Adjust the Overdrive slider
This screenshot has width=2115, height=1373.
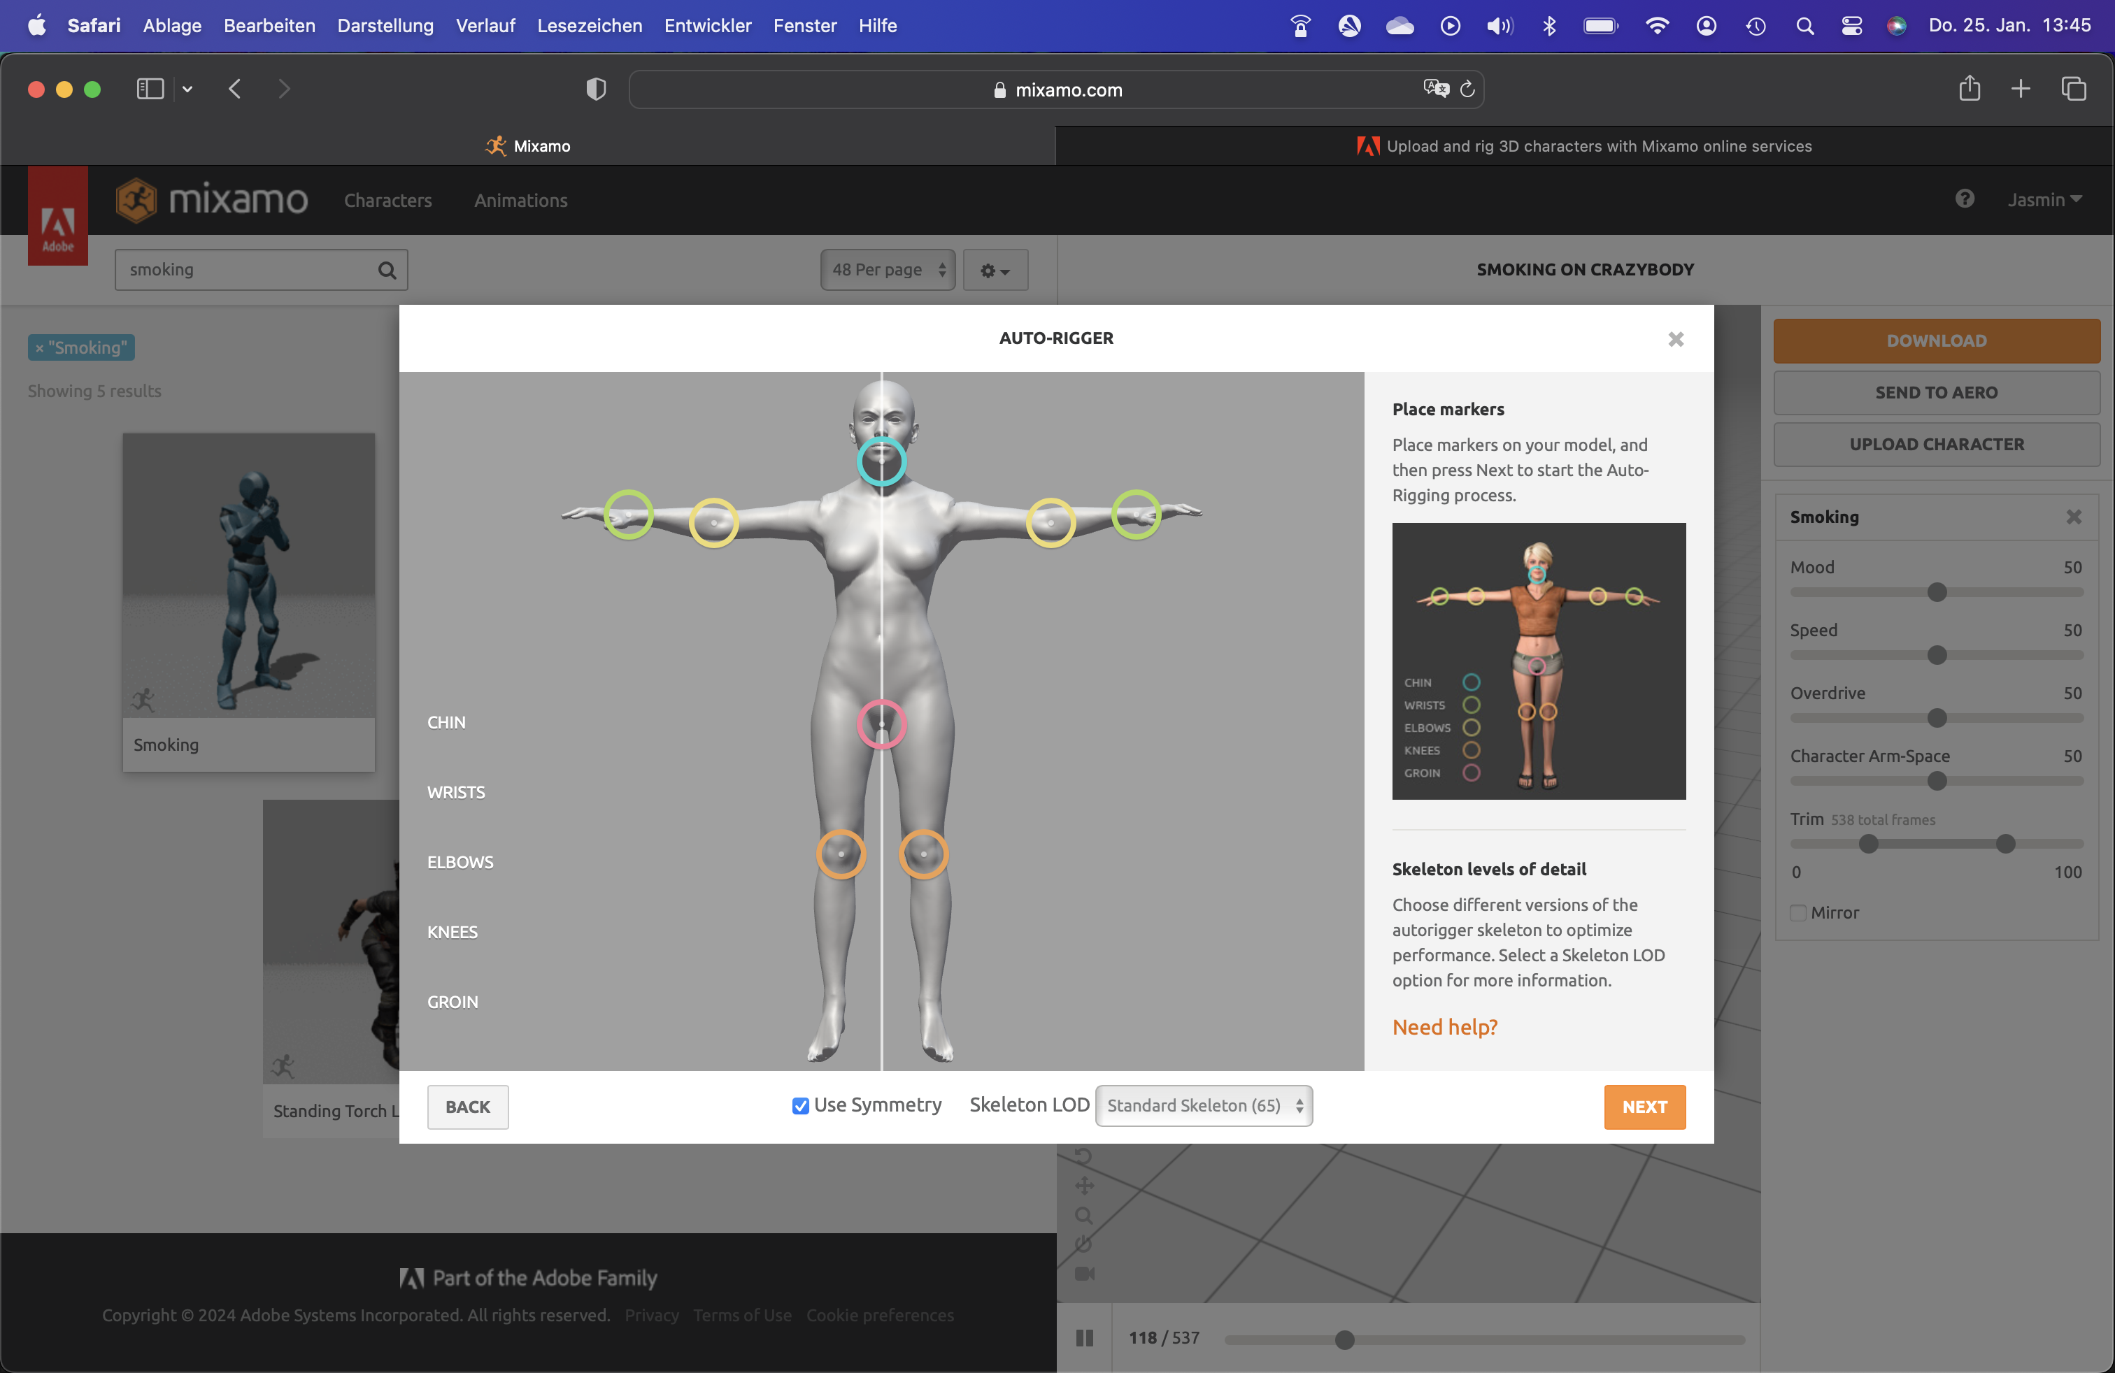pyautogui.click(x=1937, y=719)
